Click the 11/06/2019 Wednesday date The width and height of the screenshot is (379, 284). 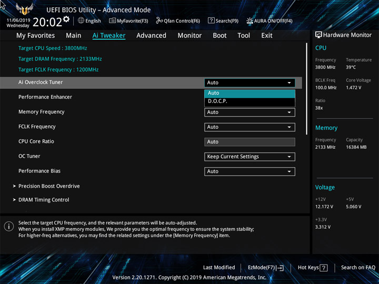(x=18, y=23)
